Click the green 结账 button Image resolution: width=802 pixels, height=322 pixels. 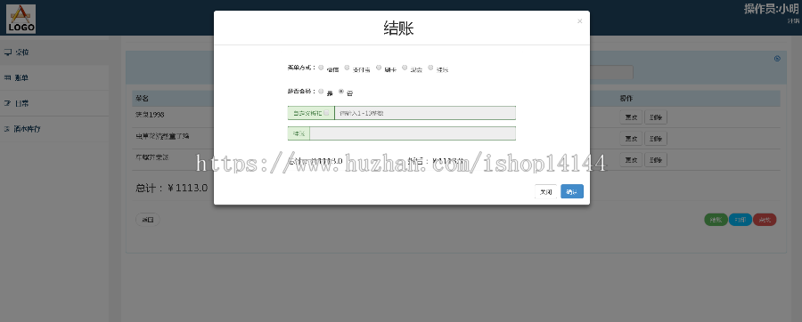click(x=716, y=220)
